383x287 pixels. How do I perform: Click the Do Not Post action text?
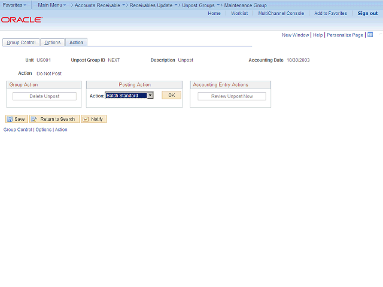pyautogui.click(x=49, y=74)
